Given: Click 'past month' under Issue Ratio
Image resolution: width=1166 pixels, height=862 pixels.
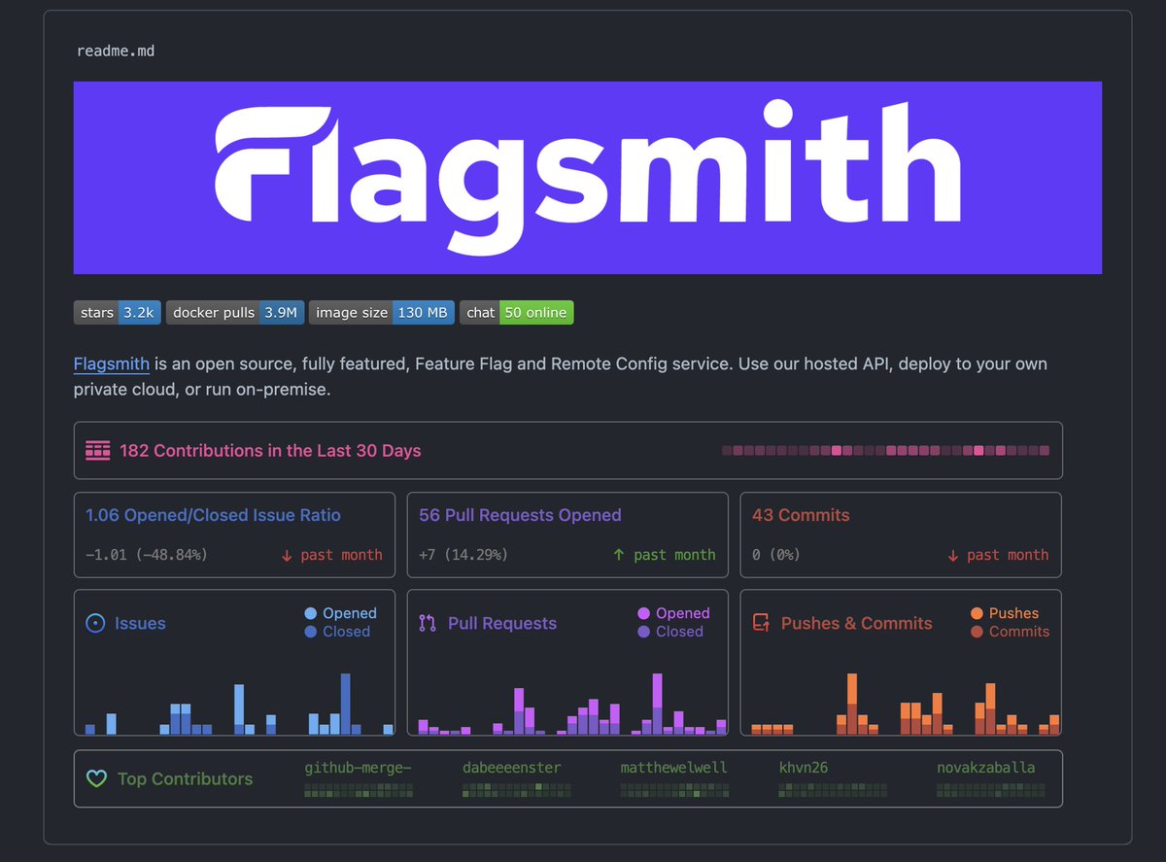Looking at the screenshot, I should (x=341, y=555).
